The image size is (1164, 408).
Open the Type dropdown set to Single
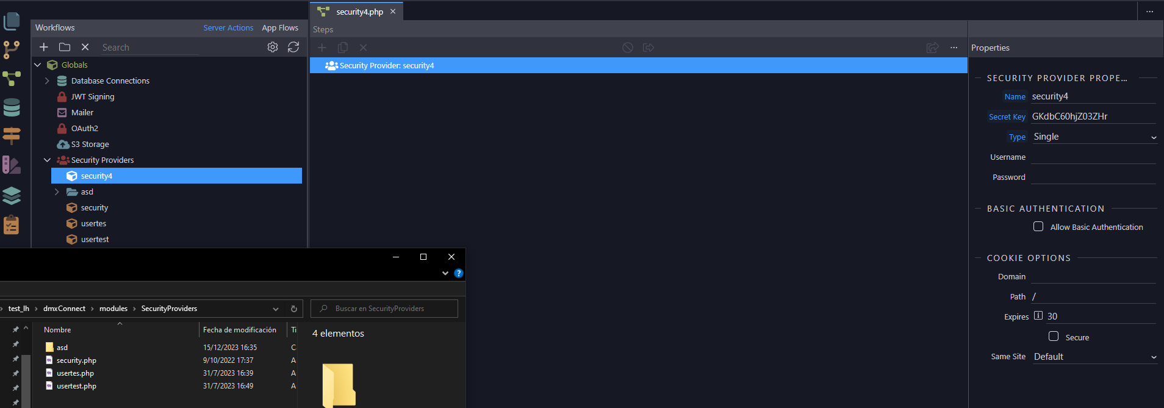[x=1094, y=137]
